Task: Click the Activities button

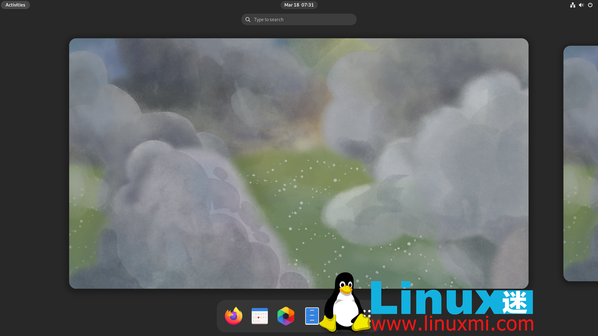Action: pyautogui.click(x=15, y=5)
